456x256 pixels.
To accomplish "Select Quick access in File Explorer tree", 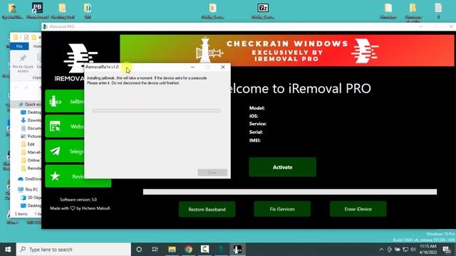I will pyautogui.click(x=30, y=105).
